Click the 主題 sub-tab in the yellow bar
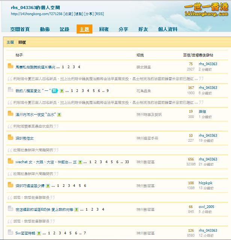Screen dimensions: 231x240 (x=10, y=42)
